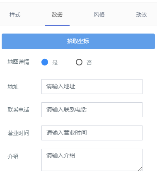Click the 拾取坐标 button

point(78,41)
